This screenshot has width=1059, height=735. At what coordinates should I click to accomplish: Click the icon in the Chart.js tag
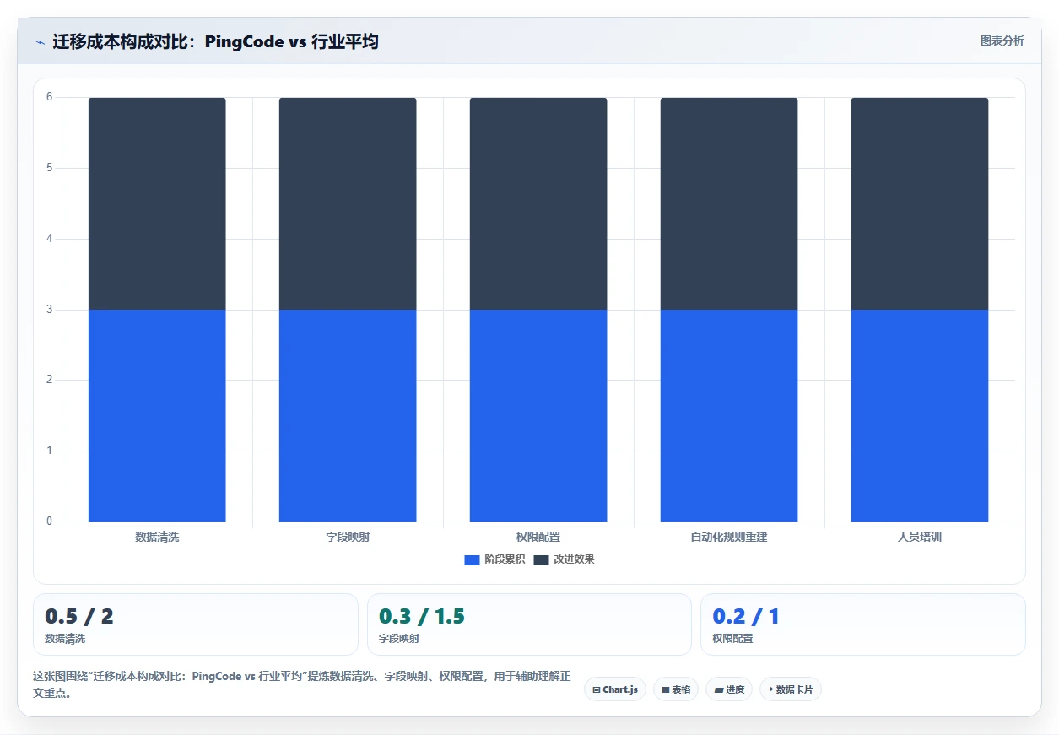pyautogui.click(x=597, y=690)
